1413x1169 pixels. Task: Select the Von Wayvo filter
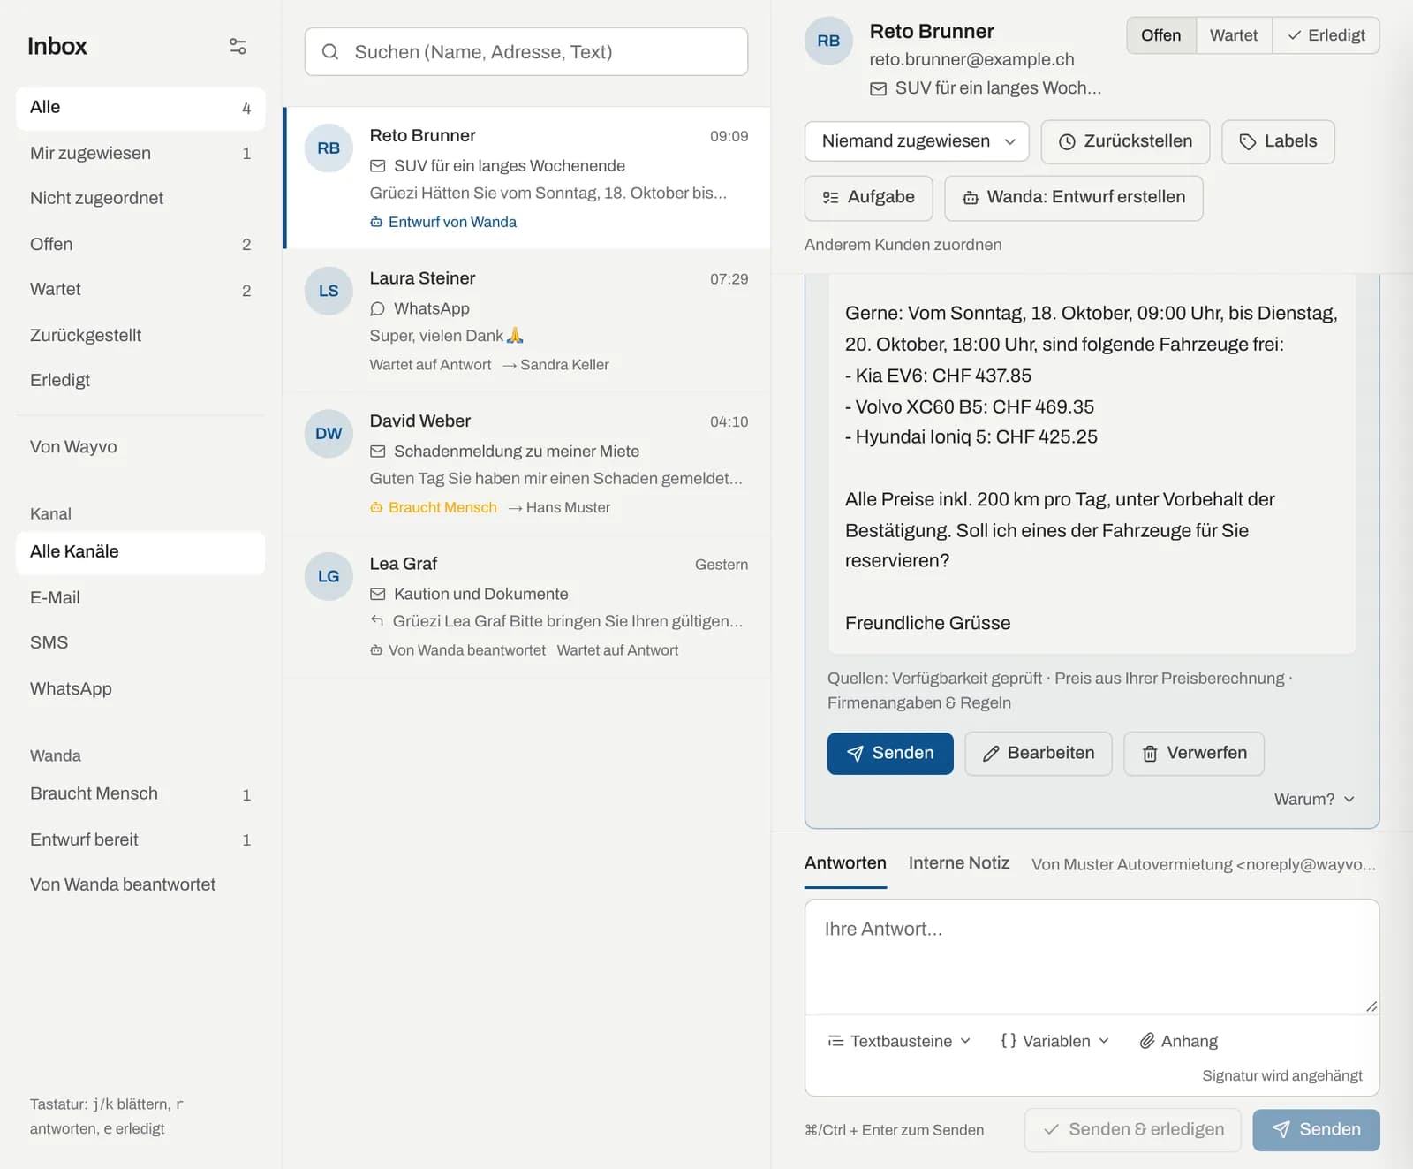140,447
